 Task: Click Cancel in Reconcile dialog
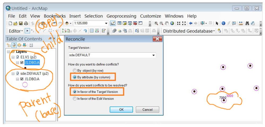tap(147, 109)
